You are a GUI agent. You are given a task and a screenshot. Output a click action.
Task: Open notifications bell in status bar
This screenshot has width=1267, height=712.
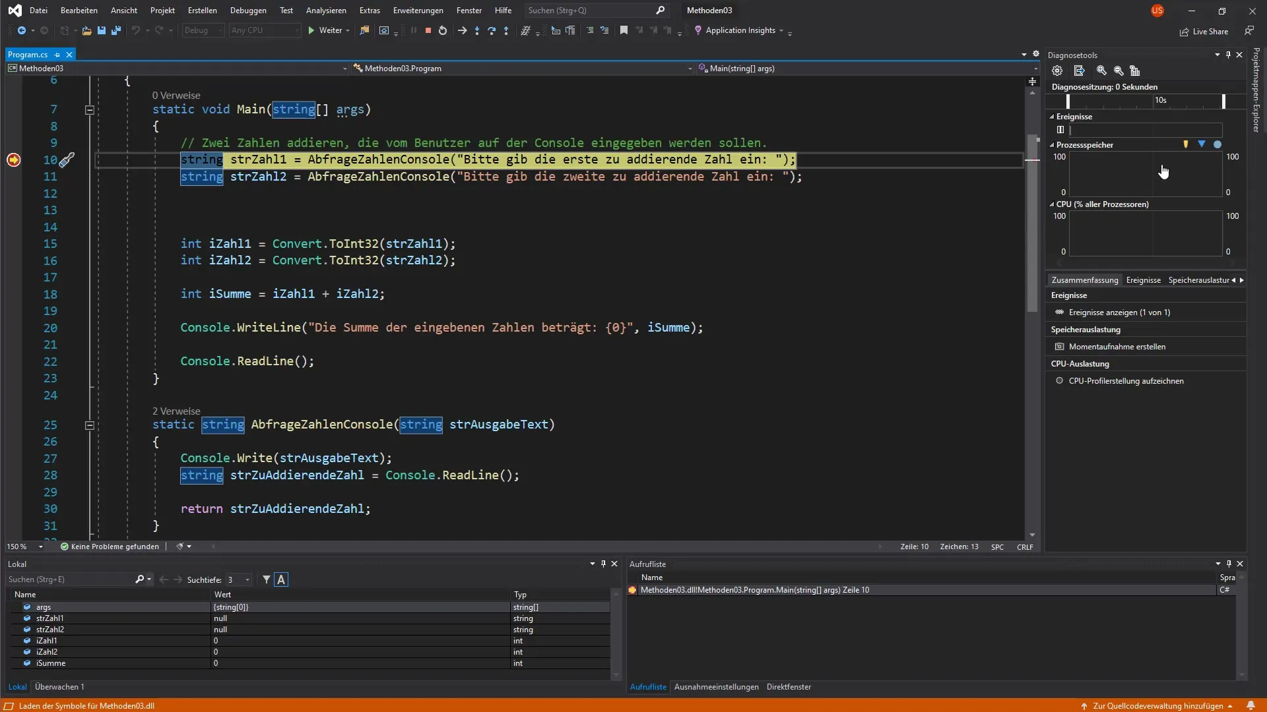(1251, 705)
